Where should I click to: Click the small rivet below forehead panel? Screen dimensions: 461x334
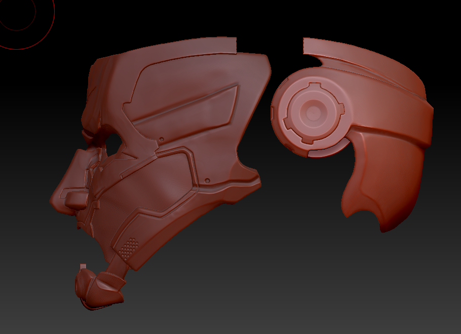tap(161, 138)
